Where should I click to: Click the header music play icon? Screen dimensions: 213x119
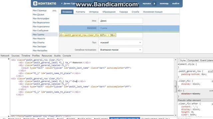click(154, 4)
